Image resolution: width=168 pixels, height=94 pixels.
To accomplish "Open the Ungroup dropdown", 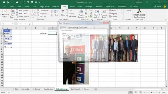I will coord(119,14).
